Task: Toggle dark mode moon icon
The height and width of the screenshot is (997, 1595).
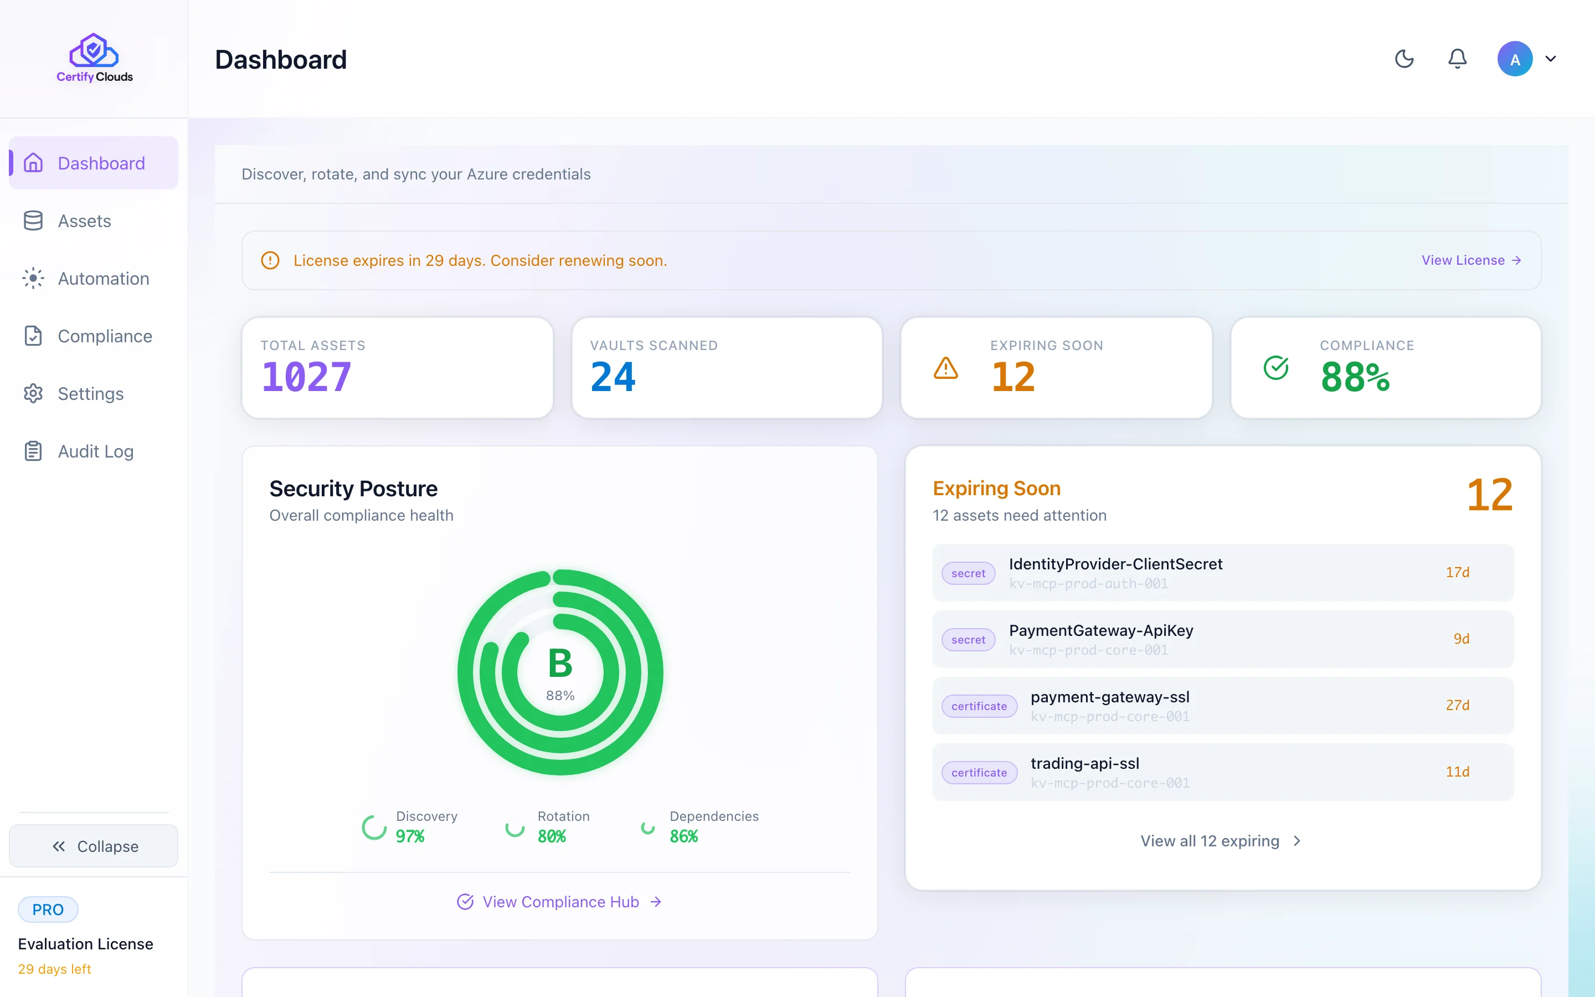Action: click(1404, 59)
